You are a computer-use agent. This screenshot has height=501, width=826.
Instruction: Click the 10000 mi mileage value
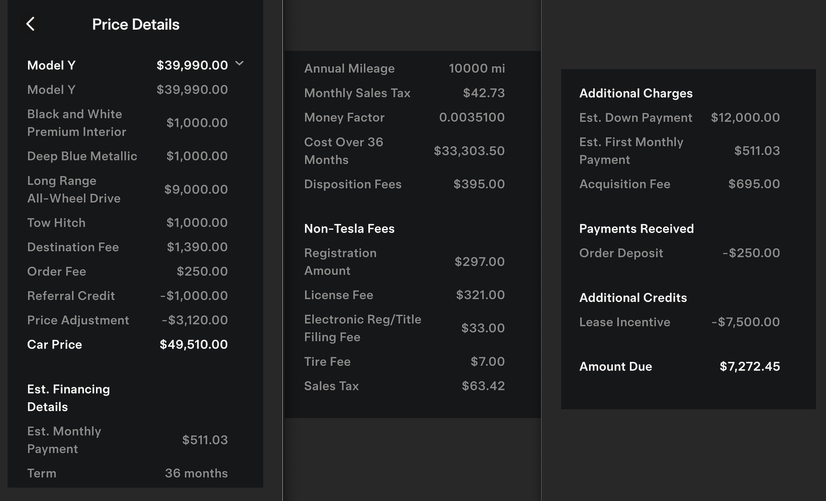point(477,68)
